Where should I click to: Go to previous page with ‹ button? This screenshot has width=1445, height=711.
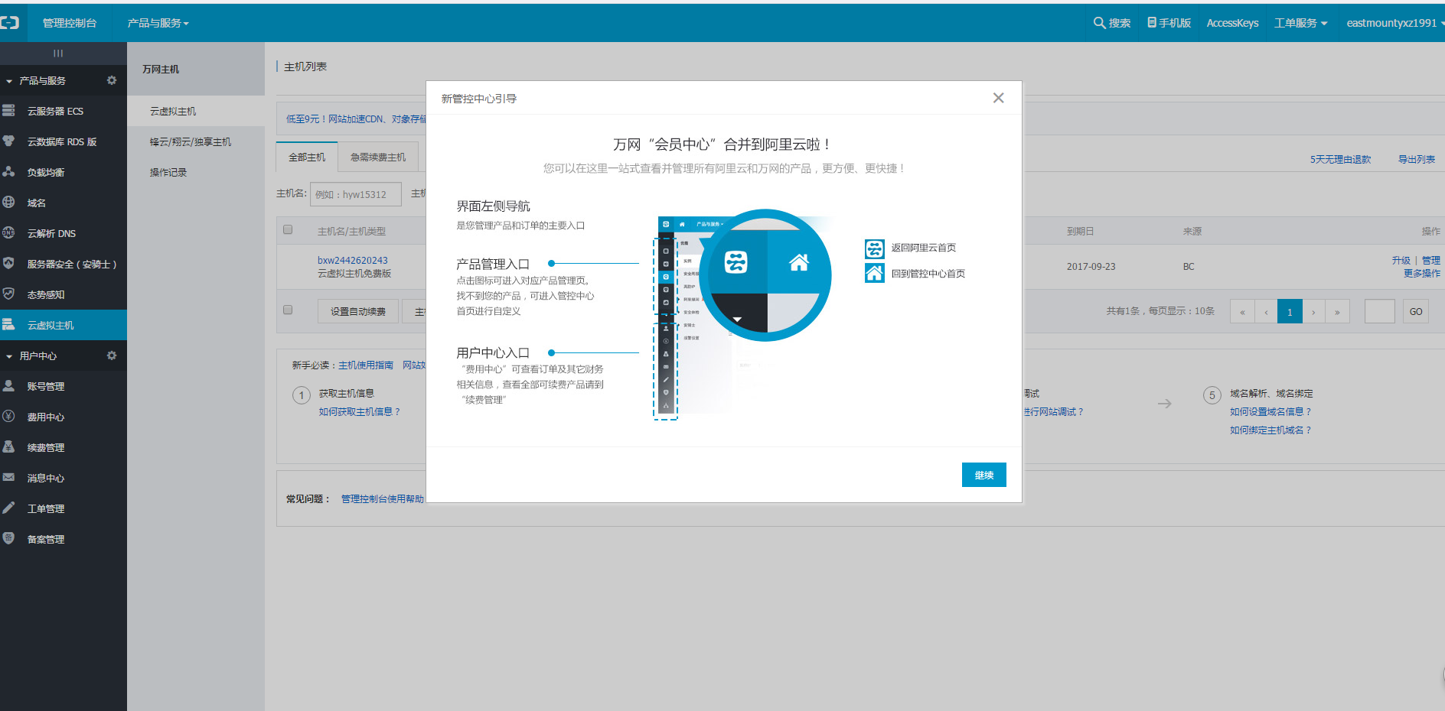[1266, 311]
